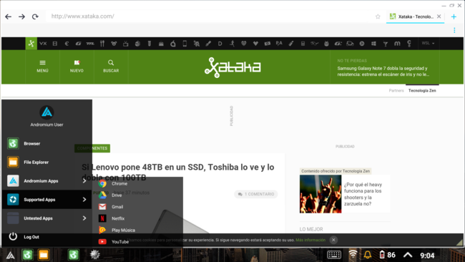This screenshot has height=262, width=465.
Task: Reload the Xataka page
Action: point(35,16)
